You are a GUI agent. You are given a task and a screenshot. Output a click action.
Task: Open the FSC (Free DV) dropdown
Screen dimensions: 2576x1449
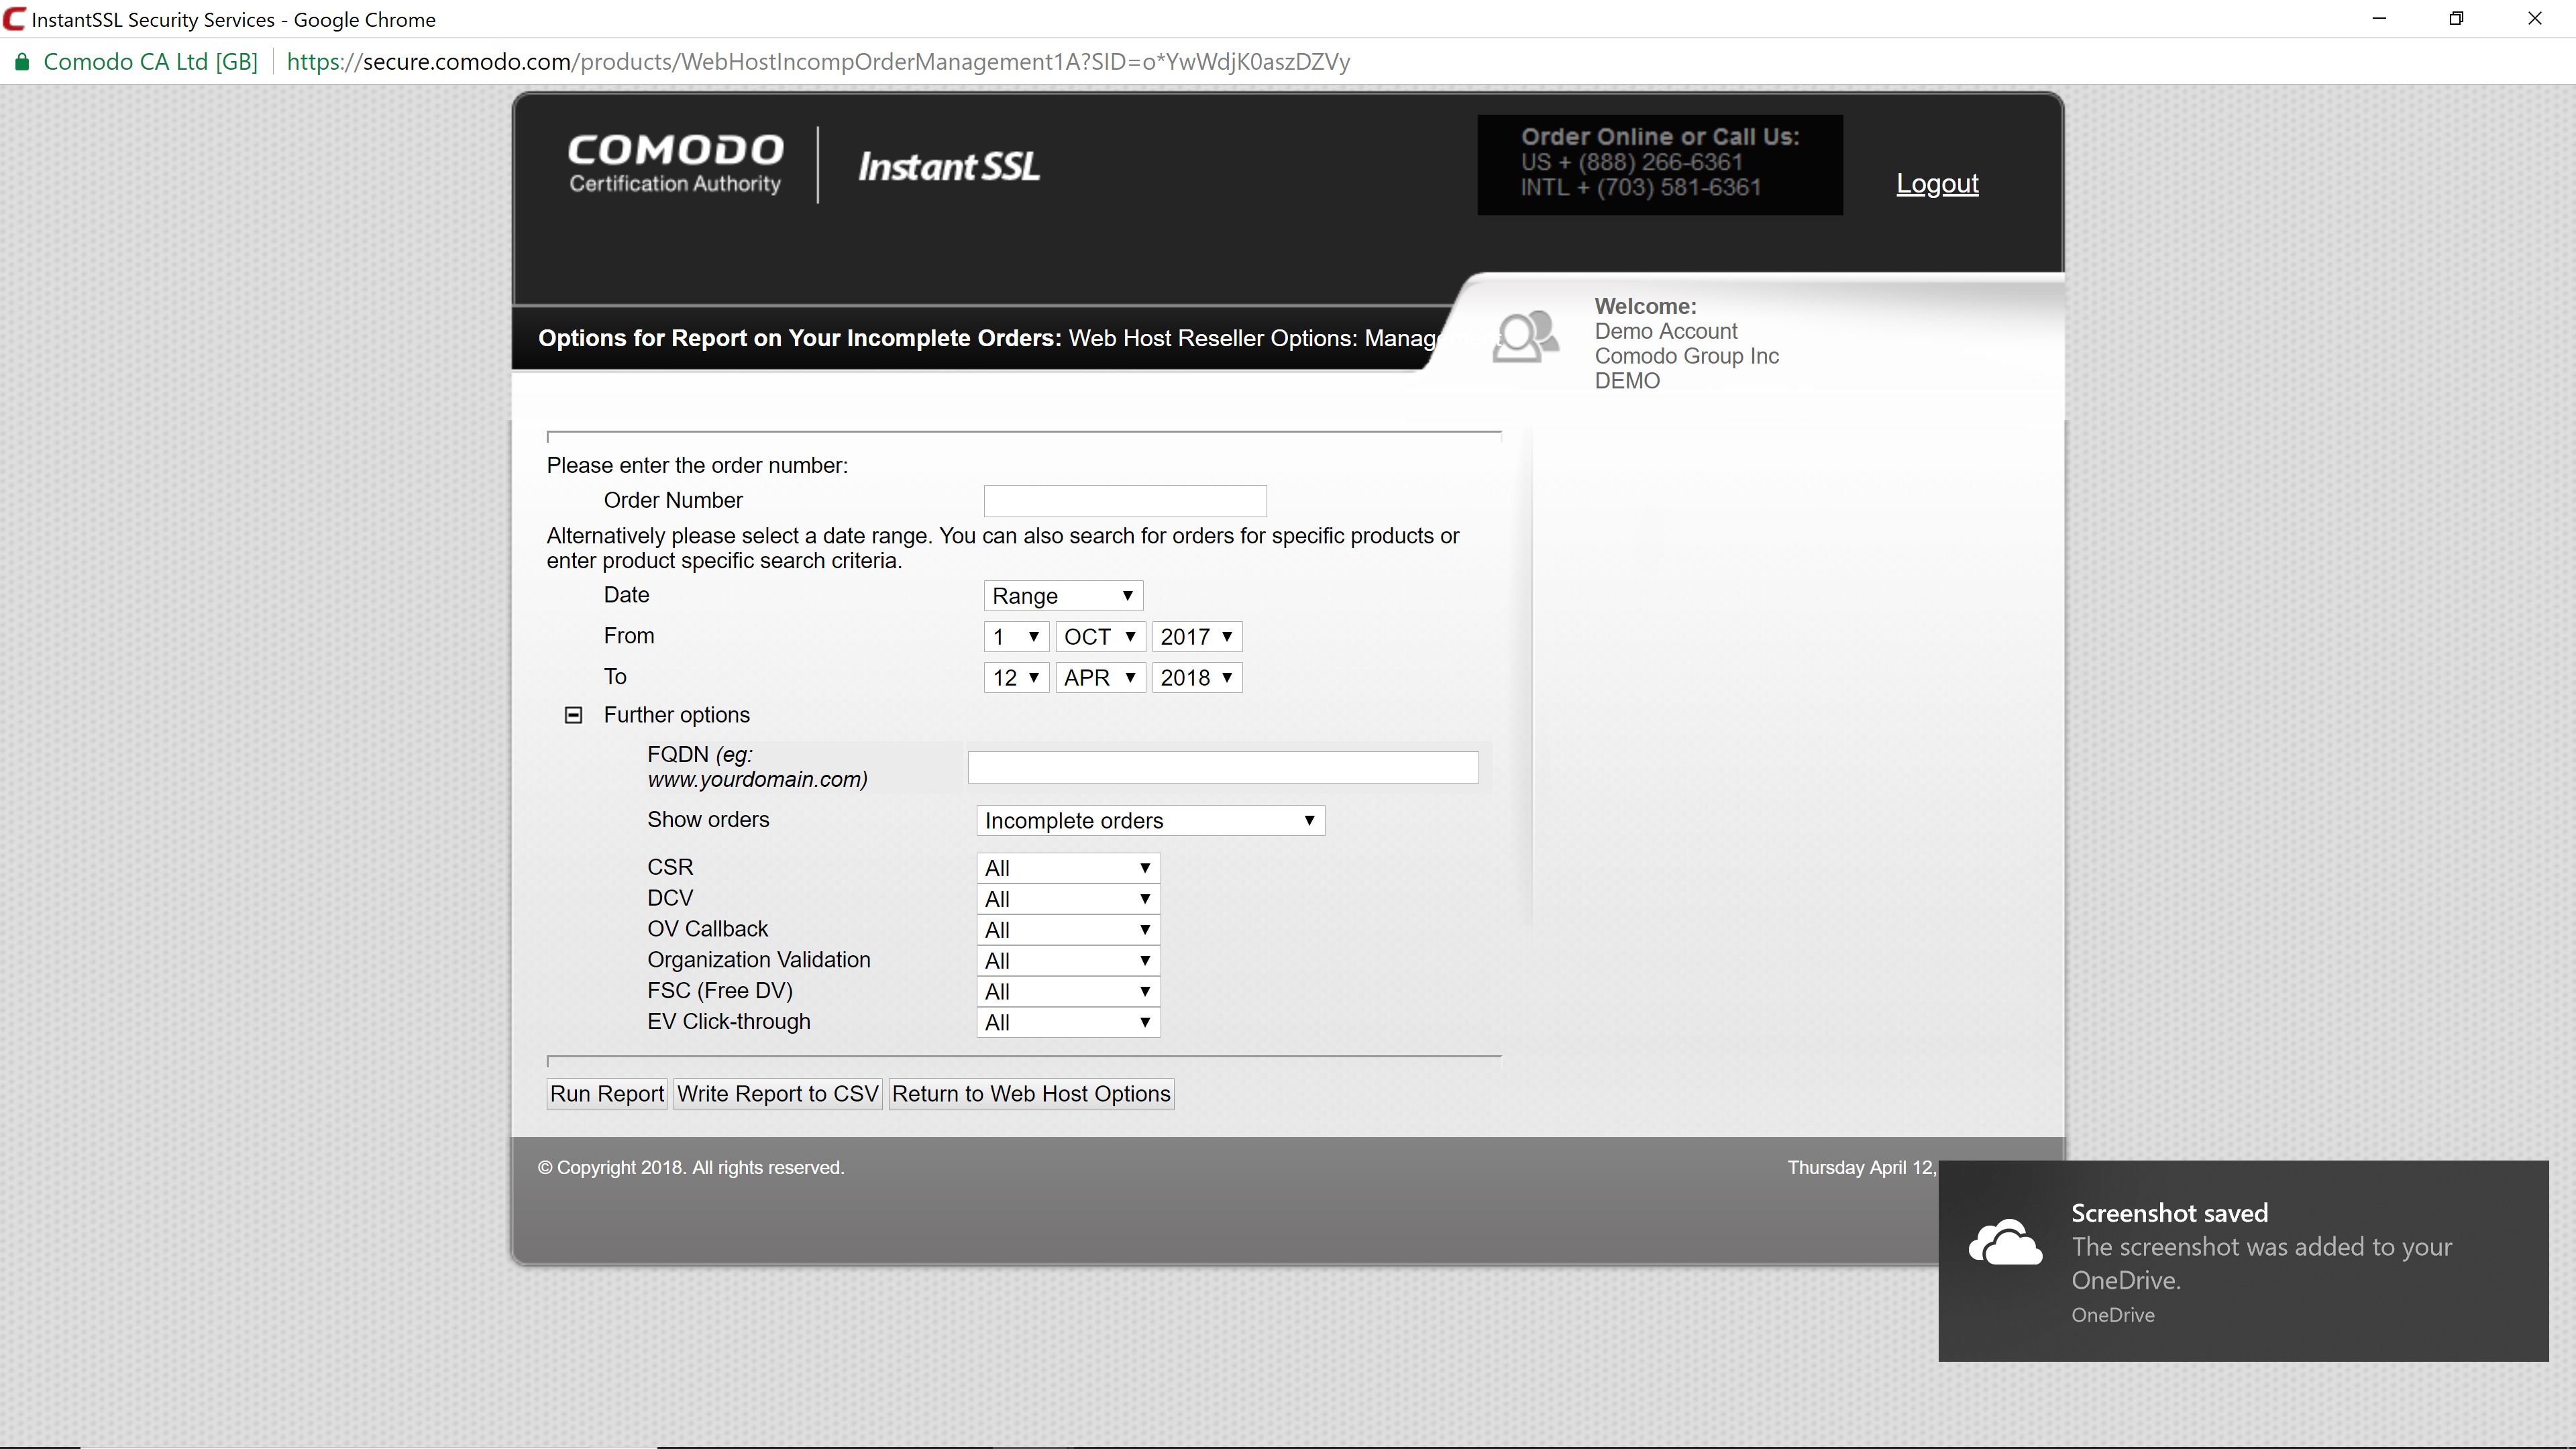pos(1068,992)
